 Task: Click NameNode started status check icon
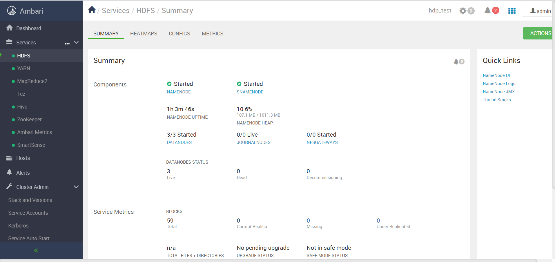[169, 84]
